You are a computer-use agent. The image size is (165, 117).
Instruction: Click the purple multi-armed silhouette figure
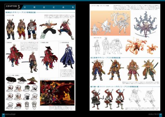pos(145,24)
